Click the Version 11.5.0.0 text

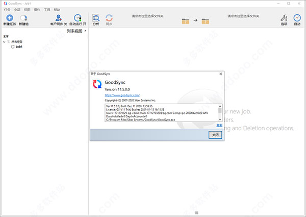(117, 89)
